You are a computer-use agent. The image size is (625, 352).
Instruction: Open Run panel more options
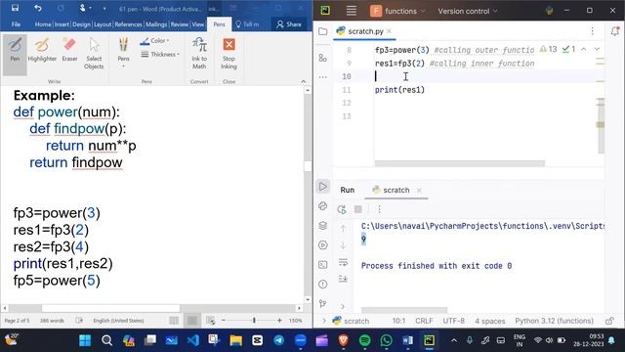(x=379, y=209)
